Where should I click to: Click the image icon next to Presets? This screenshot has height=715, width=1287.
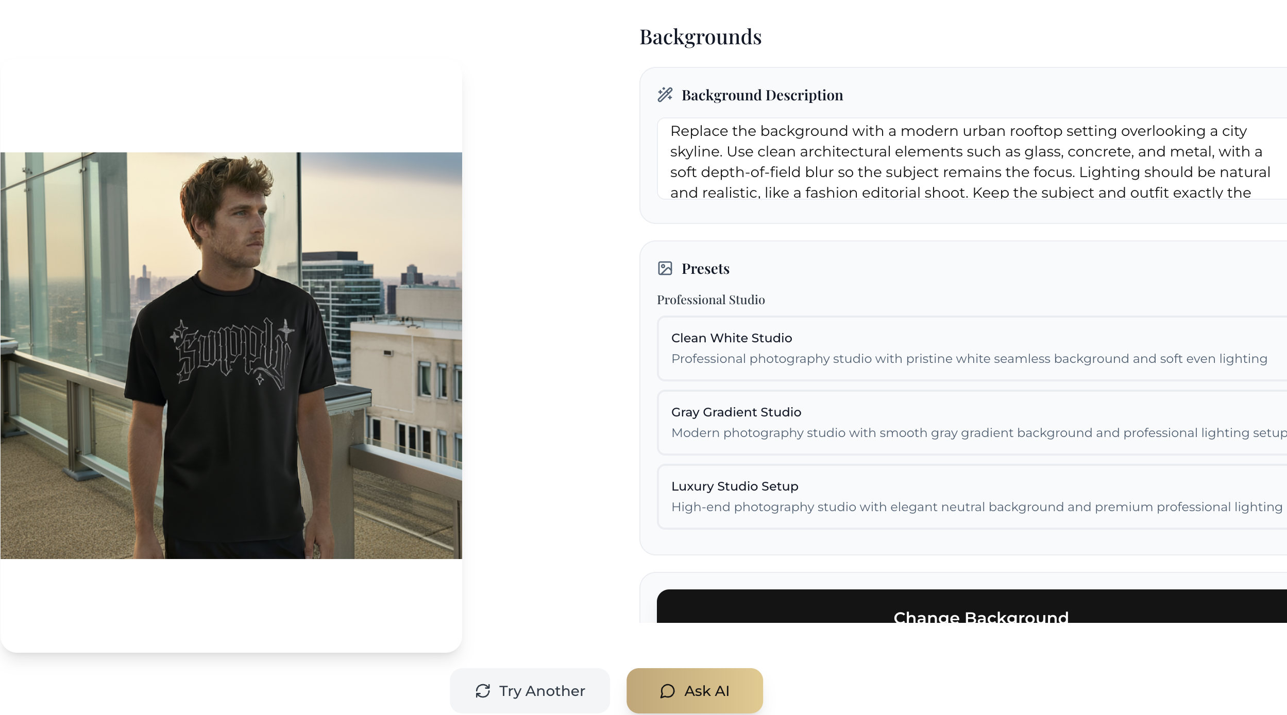tap(665, 268)
